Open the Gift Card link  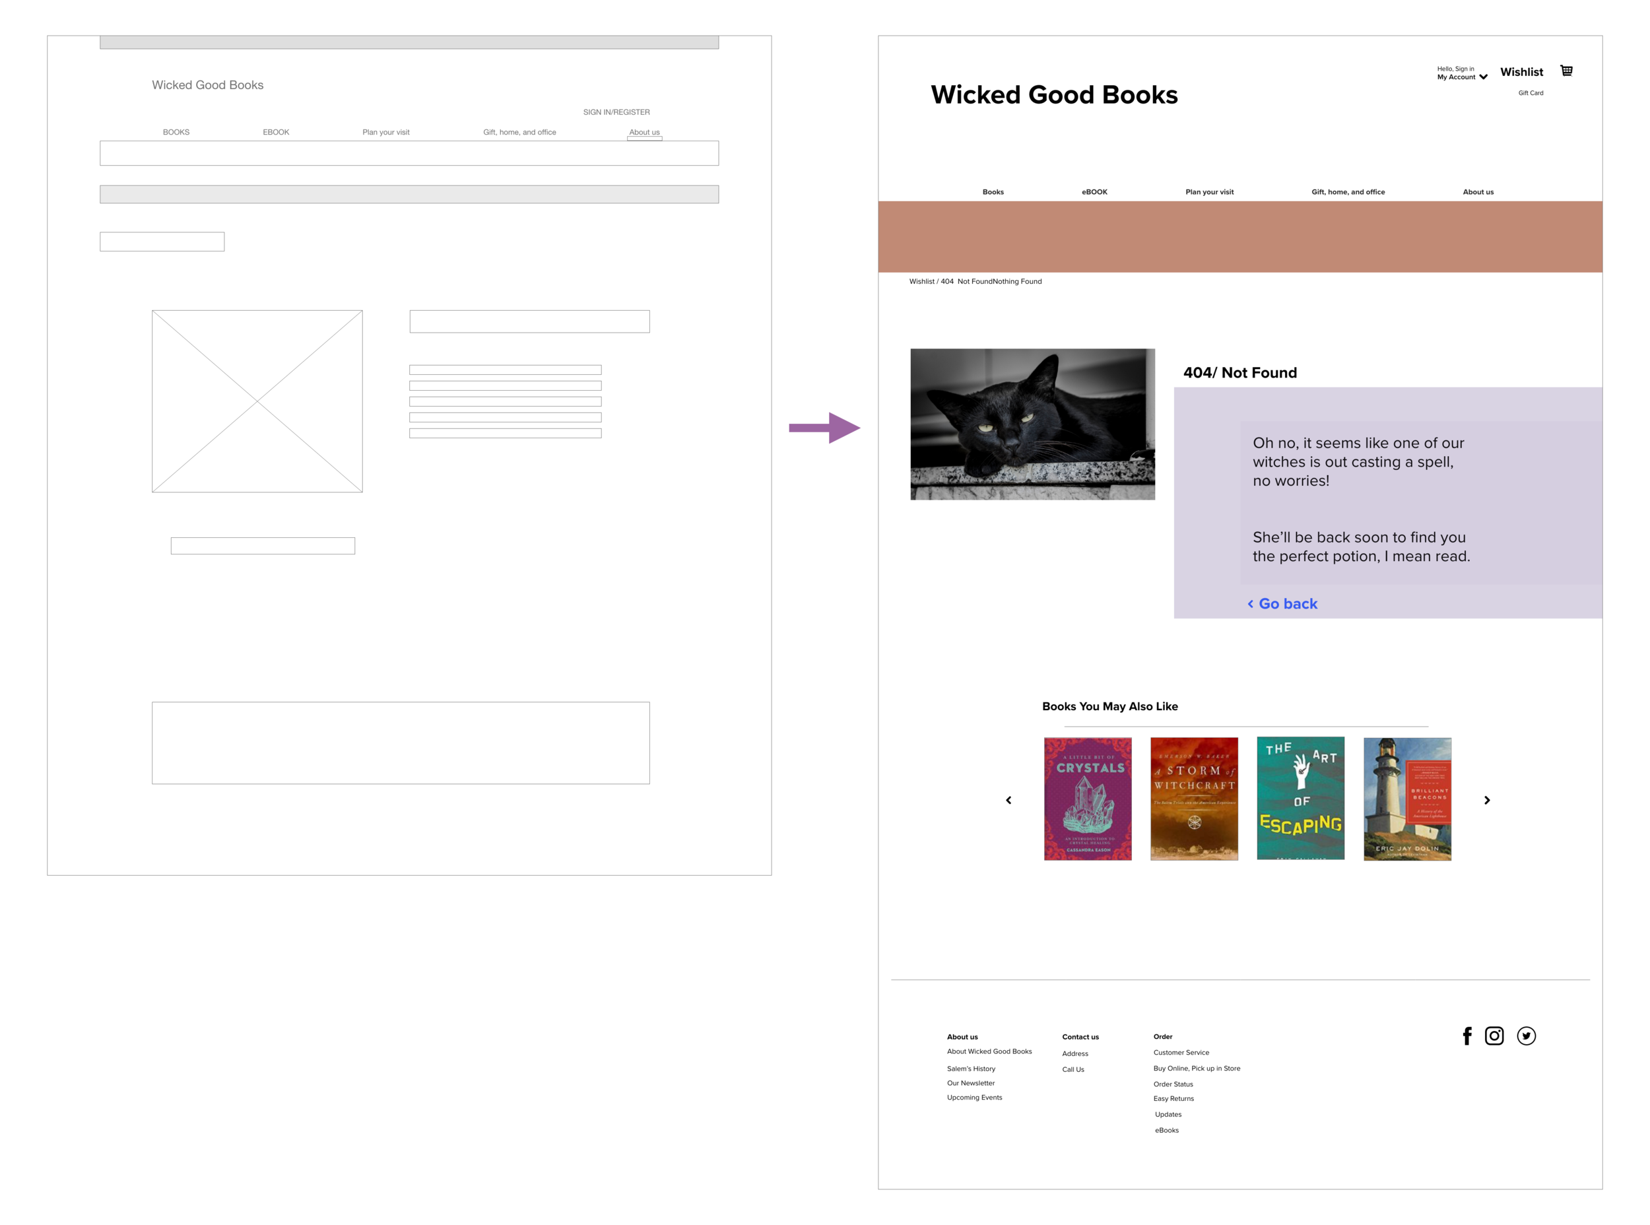(1530, 92)
